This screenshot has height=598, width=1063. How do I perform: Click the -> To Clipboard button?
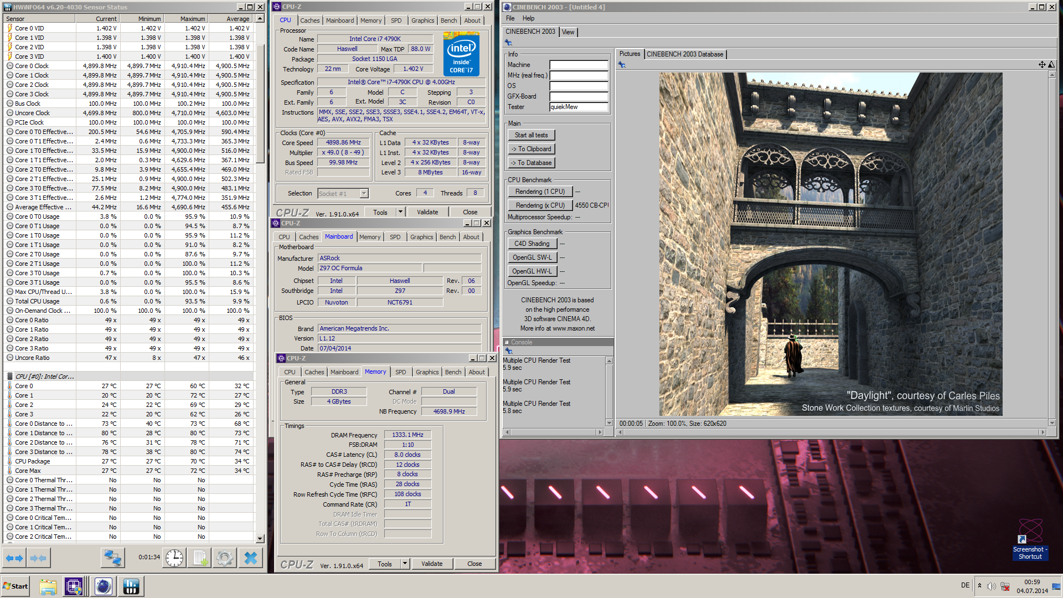coord(531,149)
